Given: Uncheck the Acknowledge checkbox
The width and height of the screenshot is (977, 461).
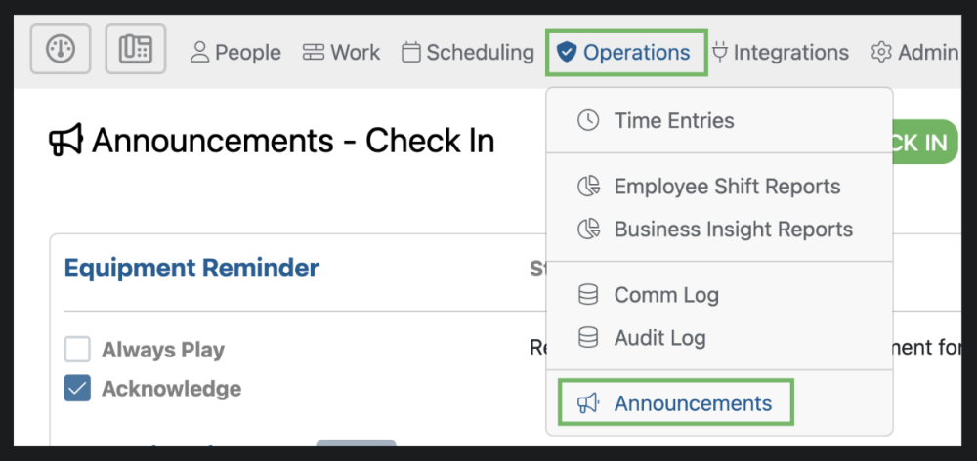Looking at the screenshot, I should click(77, 389).
